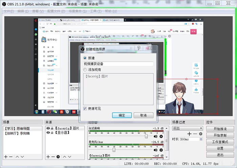This screenshot has height=168, width=237.
Task: Open transition properties gear icon
Action: 200,134
